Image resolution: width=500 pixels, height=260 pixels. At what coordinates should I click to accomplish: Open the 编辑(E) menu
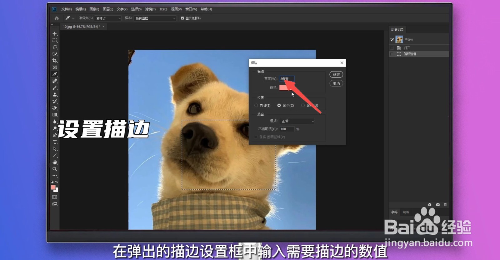tap(80, 9)
